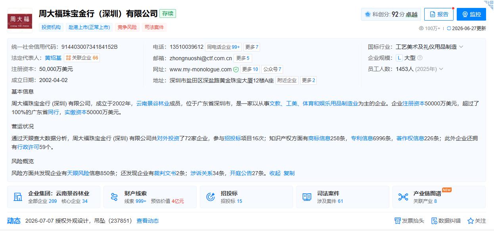The width and height of the screenshot is (494, 231).
Task: Click the eye view-count icon near 100万+
Action: [x=421, y=28]
